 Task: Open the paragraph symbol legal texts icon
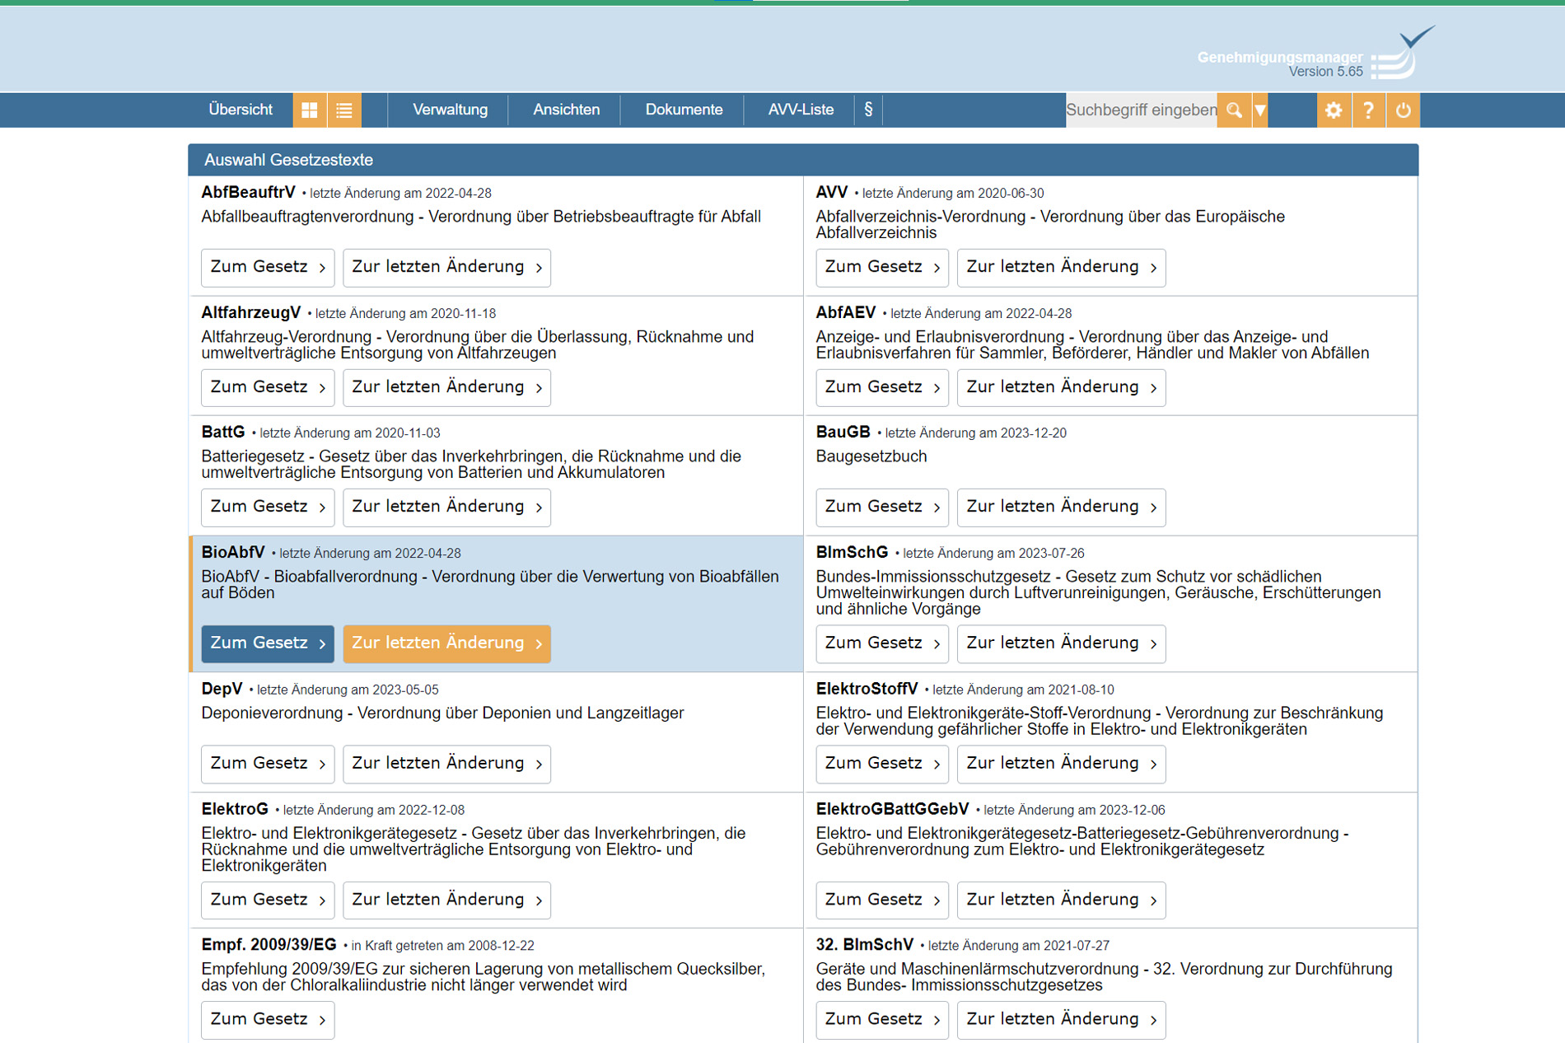point(868,110)
